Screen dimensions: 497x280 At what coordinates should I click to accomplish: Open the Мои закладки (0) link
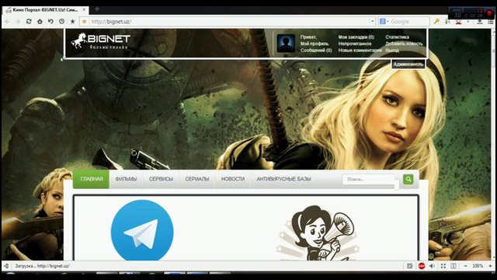pos(356,37)
